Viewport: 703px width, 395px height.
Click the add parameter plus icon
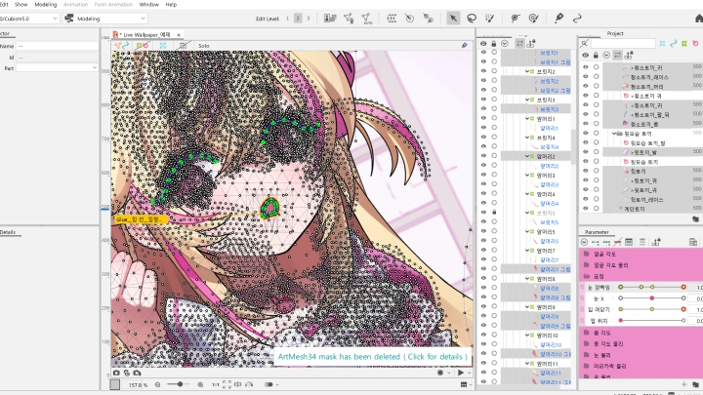click(684, 384)
